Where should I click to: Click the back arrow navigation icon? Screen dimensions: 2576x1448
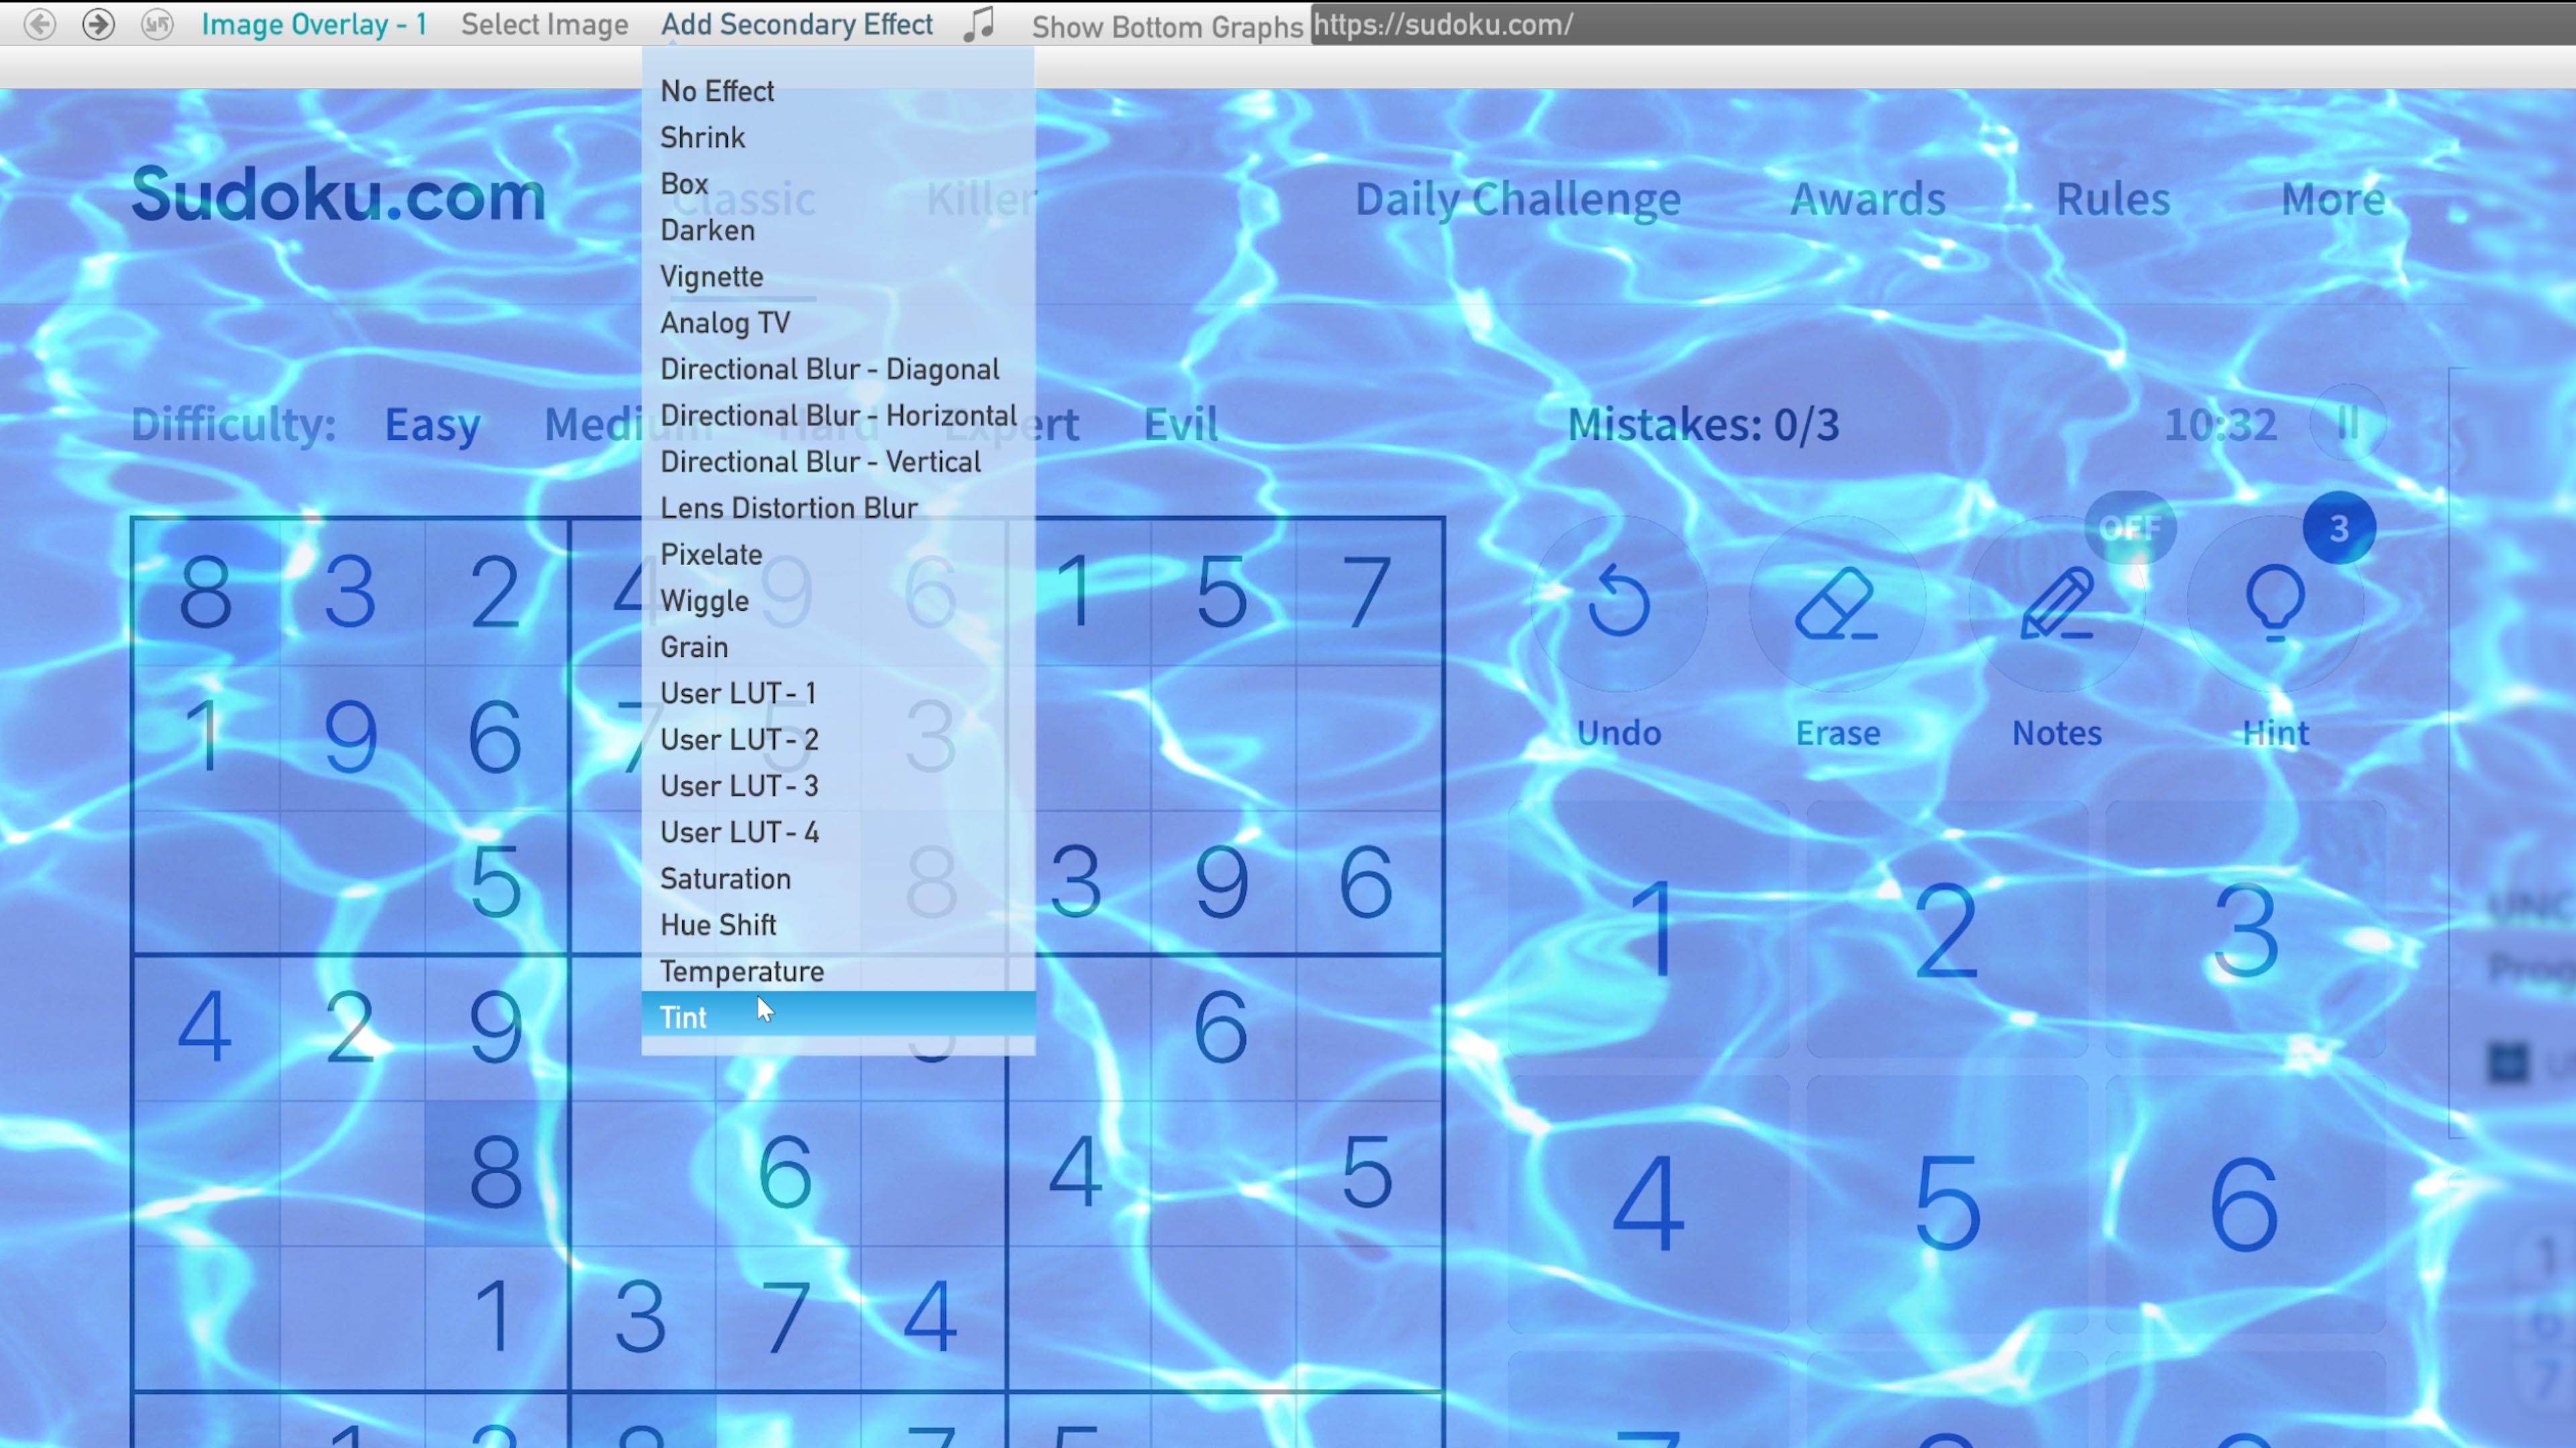[40, 24]
